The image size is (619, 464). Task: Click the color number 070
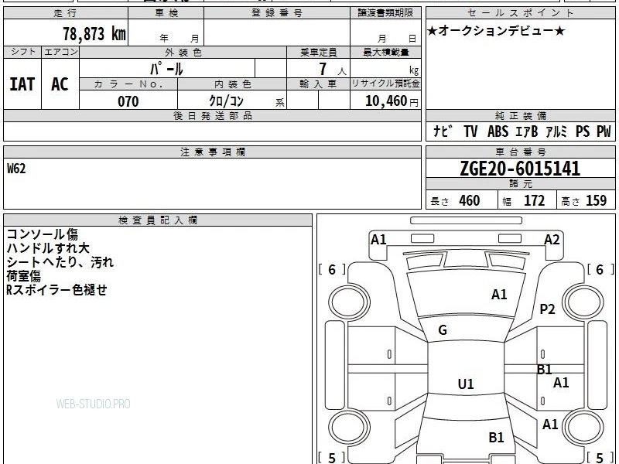coord(128,101)
